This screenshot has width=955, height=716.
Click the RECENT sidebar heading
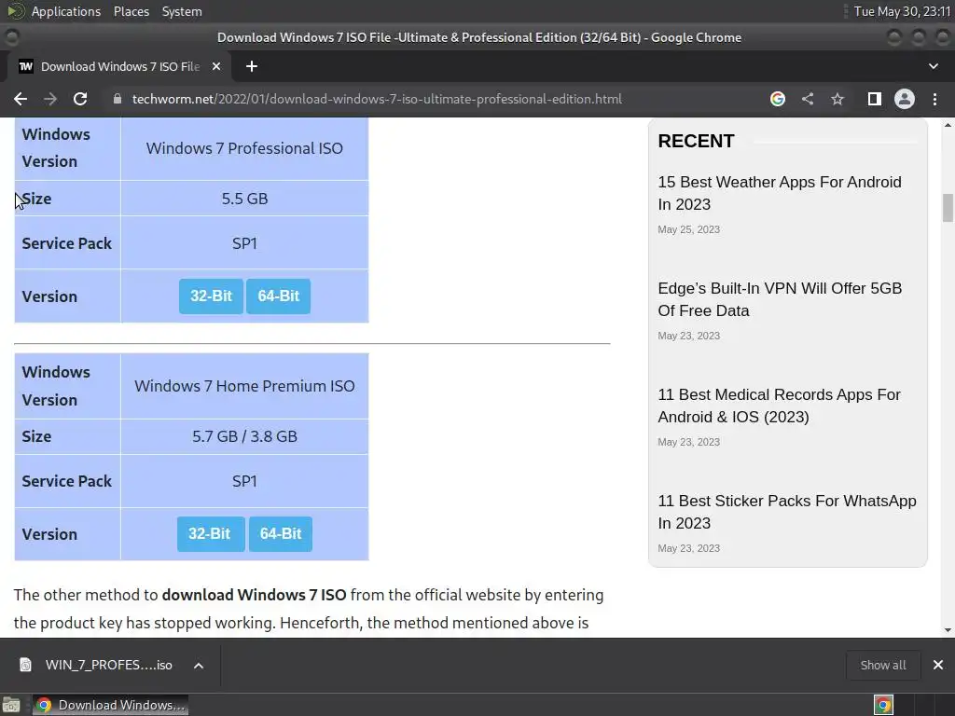click(696, 142)
